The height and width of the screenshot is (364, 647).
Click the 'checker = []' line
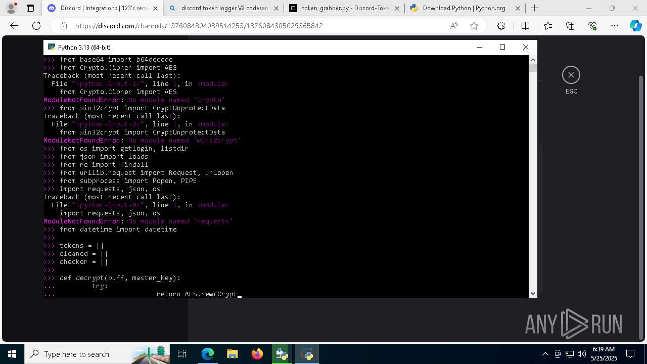pyautogui.click(x=83, y=262)
